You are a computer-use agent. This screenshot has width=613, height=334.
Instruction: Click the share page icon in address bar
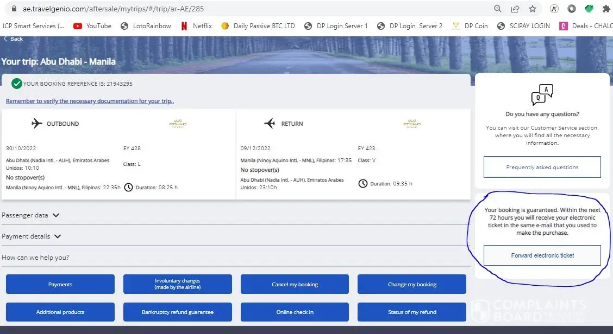515,9
